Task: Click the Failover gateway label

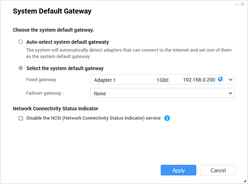Action: pos(45,93)
